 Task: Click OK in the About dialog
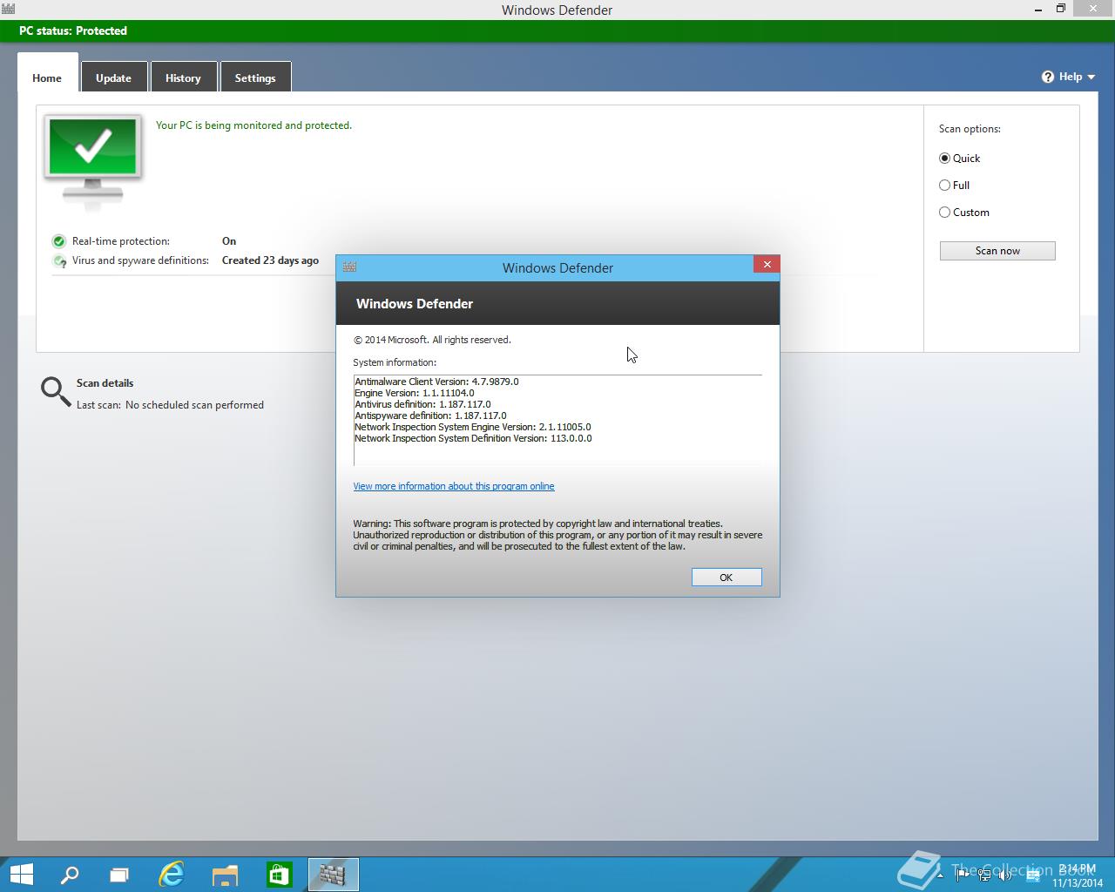[x=726, y=578]
